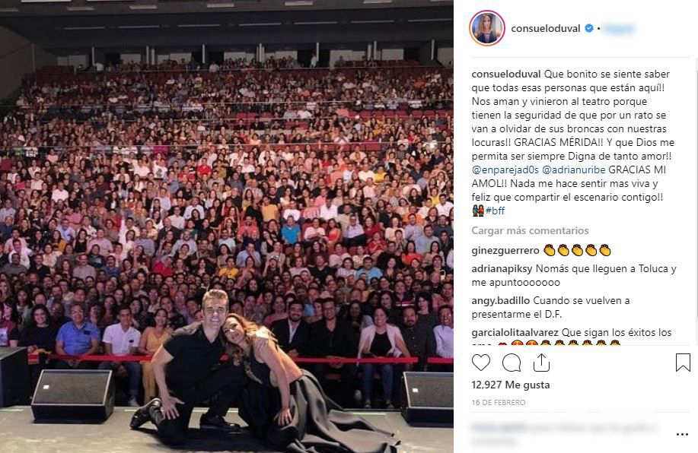Open ginezguerrero commenter profile
The height and width of the screenshot is (453, 698).
505,251
